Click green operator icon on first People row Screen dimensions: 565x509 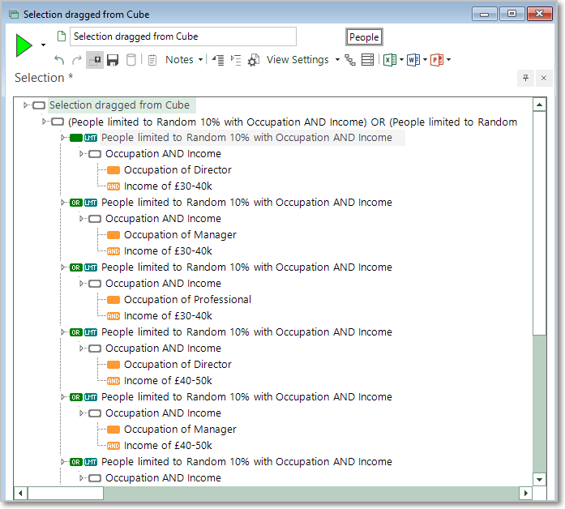coord(76,138)
